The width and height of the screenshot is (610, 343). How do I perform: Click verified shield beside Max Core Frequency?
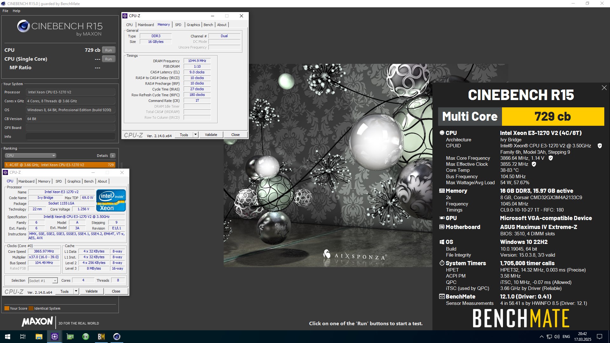tap(551, 158)
